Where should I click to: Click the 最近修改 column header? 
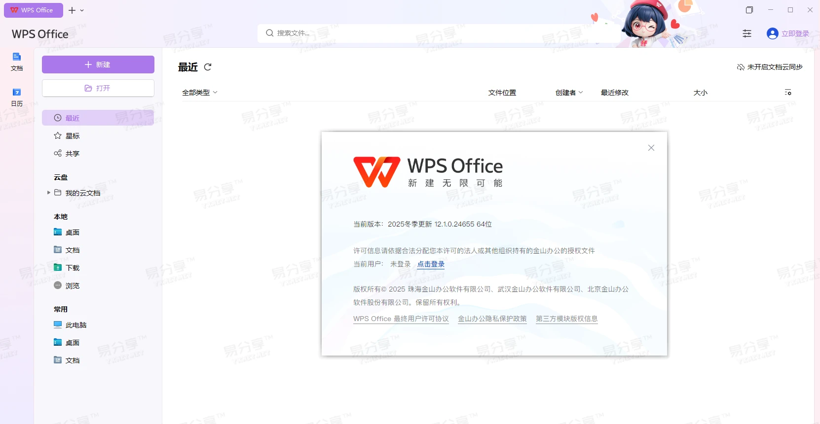(x=615, y=93)
